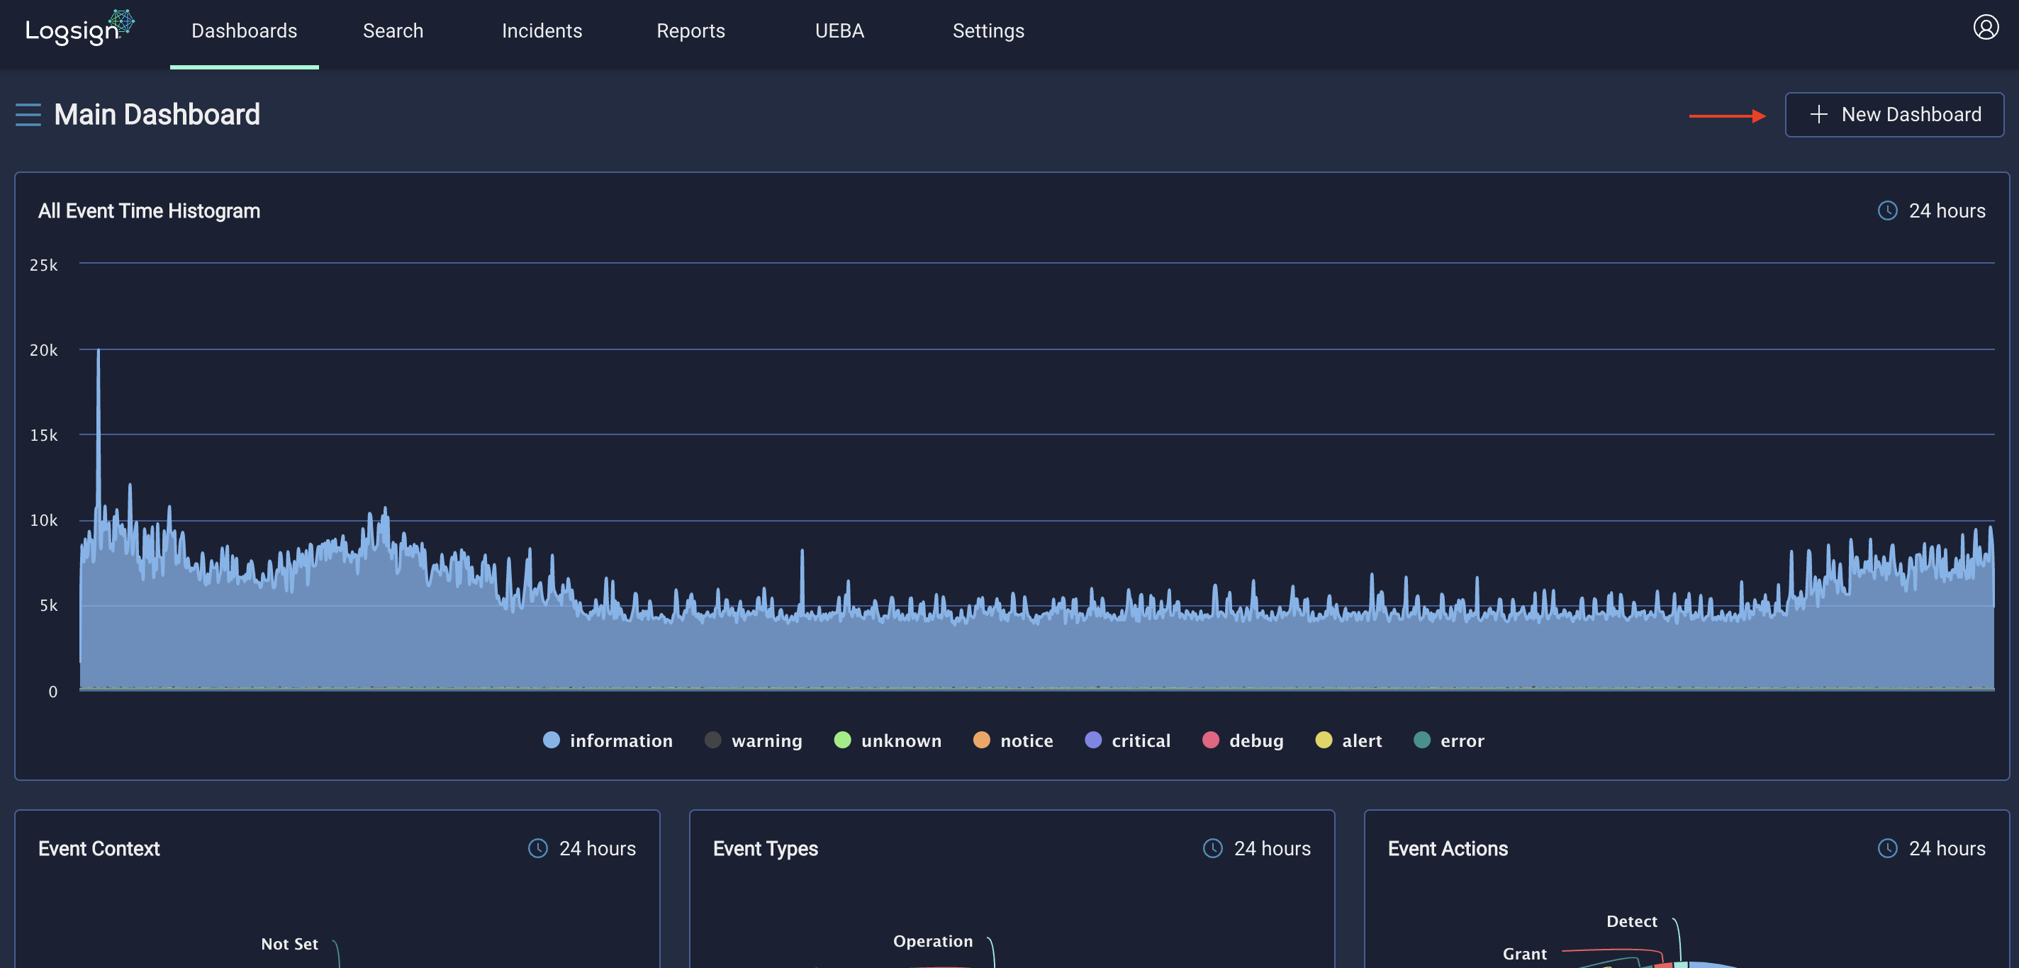This screenshot has height=968, width=2019.
Task: Open the hamburger menu beside Main Dashboard
Action: 28,114
